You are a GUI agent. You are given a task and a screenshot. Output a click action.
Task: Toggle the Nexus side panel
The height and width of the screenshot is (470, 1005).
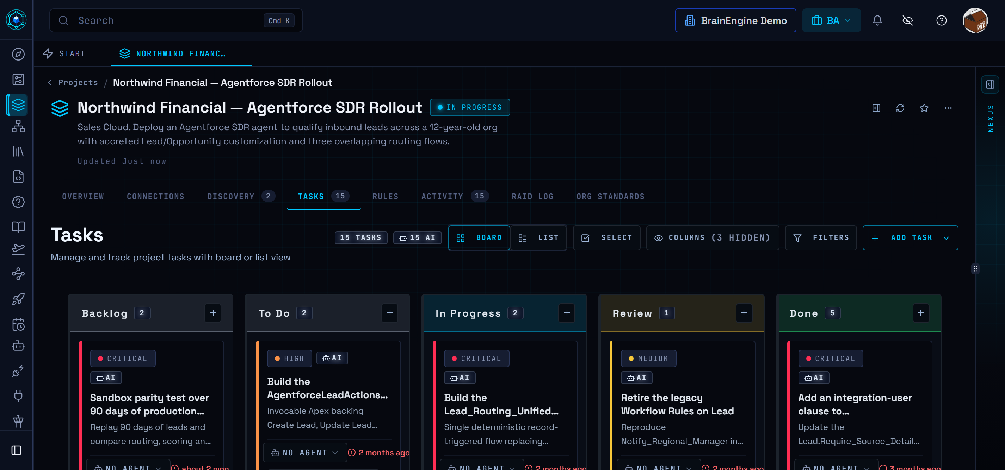tap(990, 84)
